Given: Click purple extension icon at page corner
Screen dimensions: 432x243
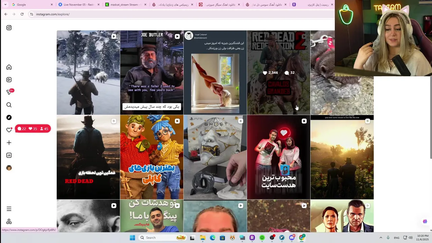Looking at the screenshot, I should [x=425, y=221].
